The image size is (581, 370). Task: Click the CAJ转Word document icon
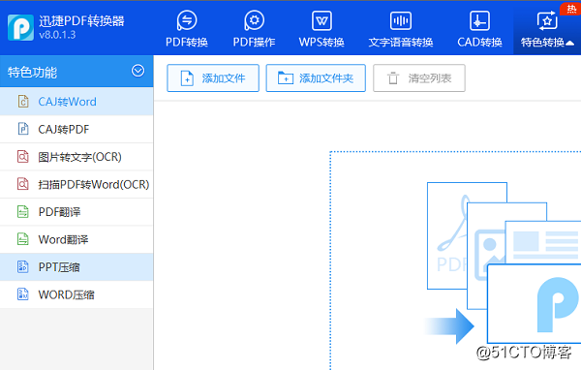pyautogui.click(x=23, y=101)
